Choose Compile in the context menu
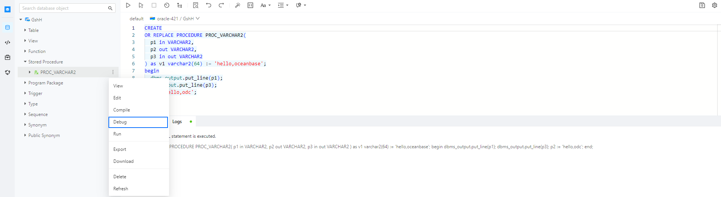This screenshot has height=197, width=721. (122, 110)
